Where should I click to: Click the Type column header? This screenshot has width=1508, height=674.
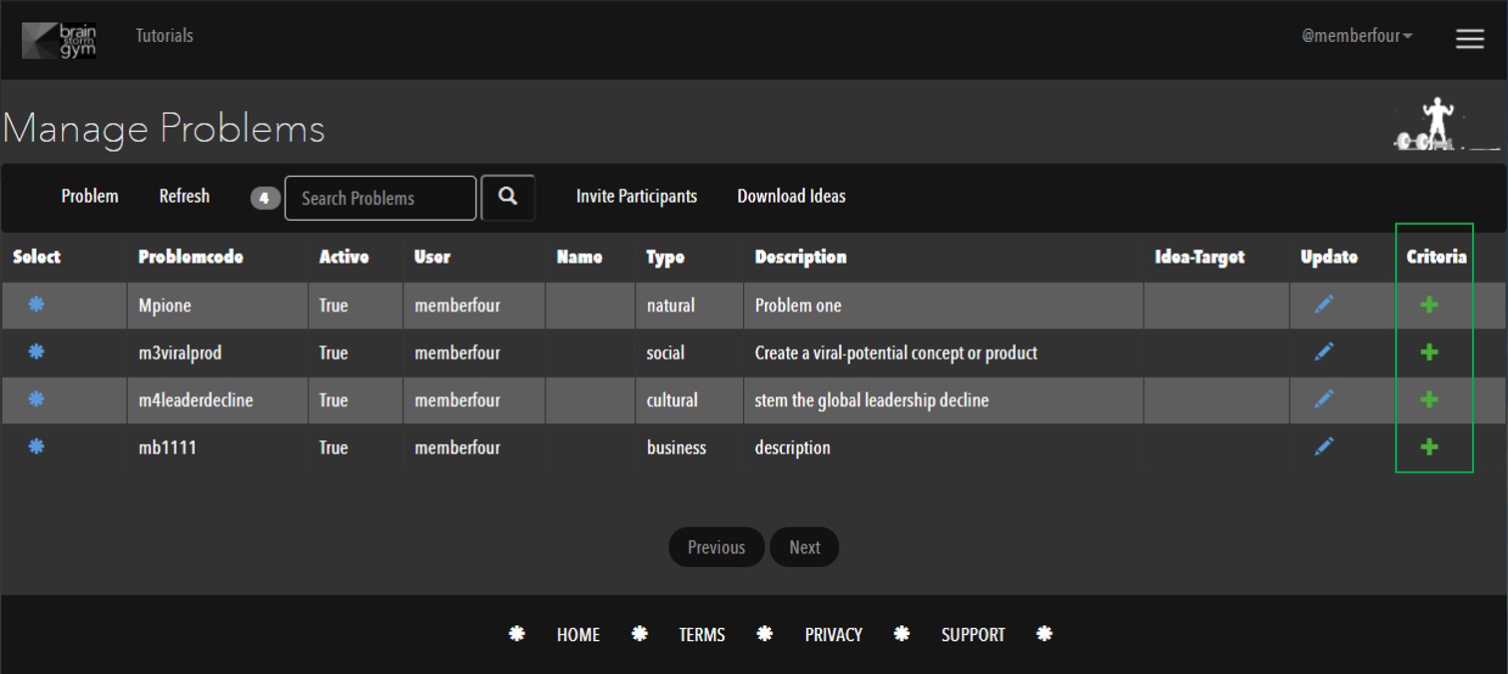coord(665,257)
